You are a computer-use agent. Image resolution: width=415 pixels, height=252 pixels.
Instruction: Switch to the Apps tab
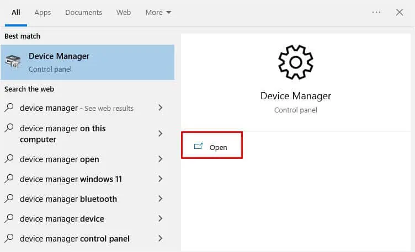click(42, 13)
